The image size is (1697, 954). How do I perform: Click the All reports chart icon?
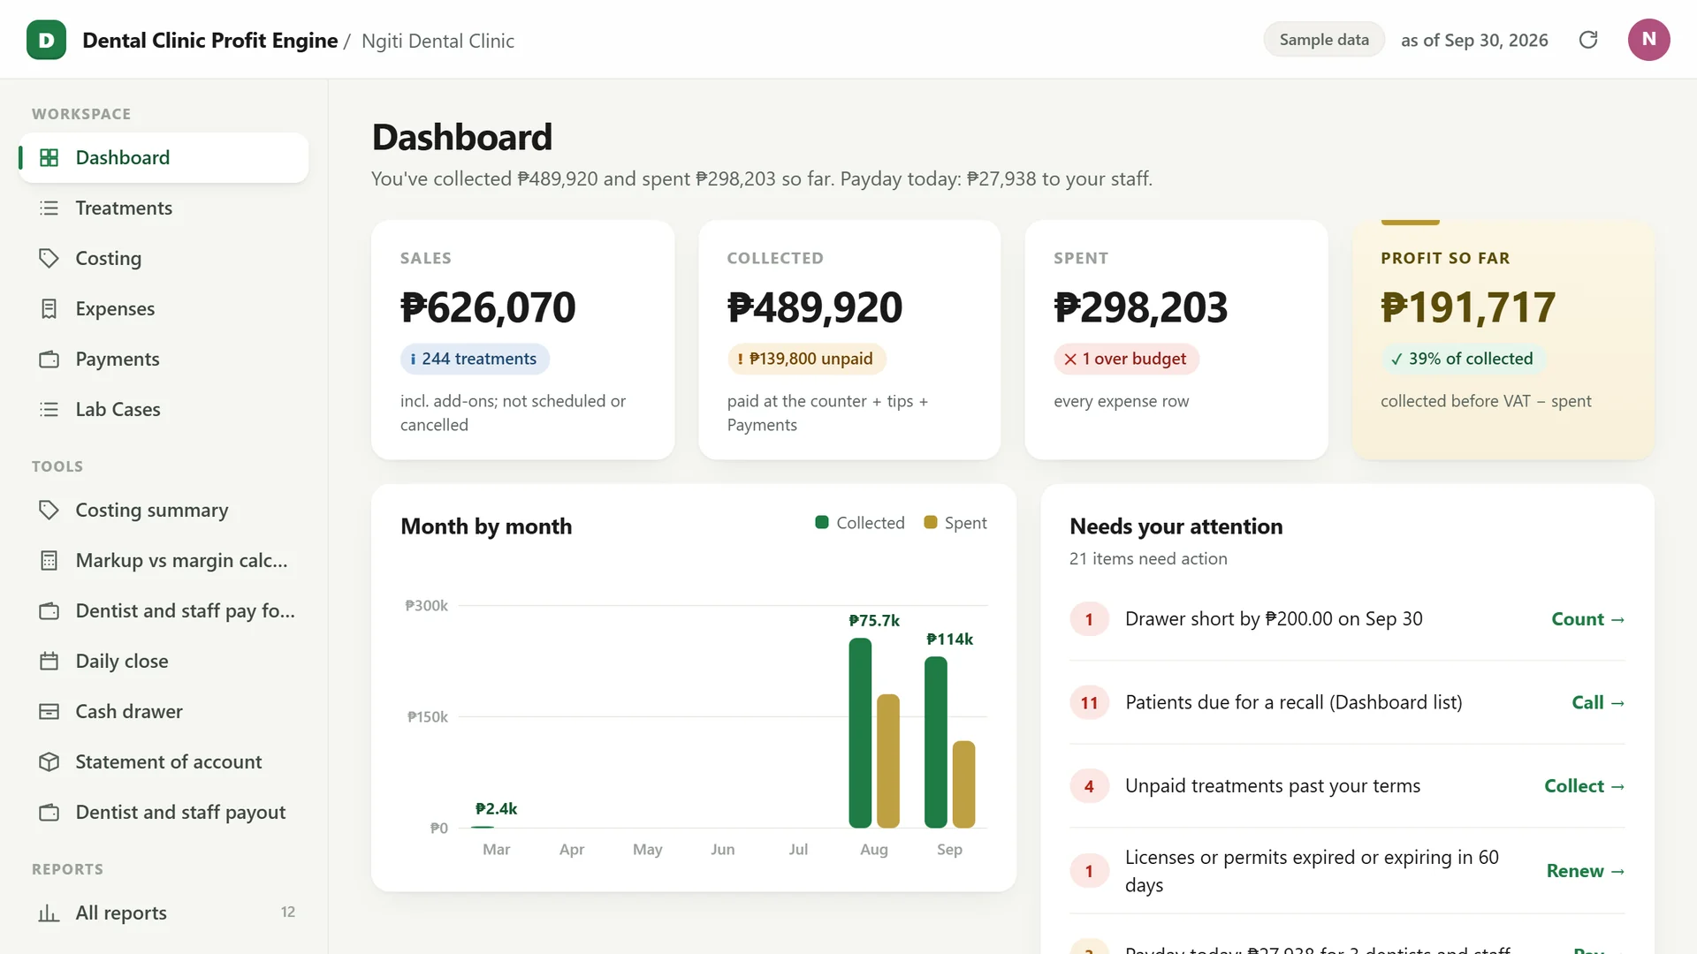click(x=49, y=912)
